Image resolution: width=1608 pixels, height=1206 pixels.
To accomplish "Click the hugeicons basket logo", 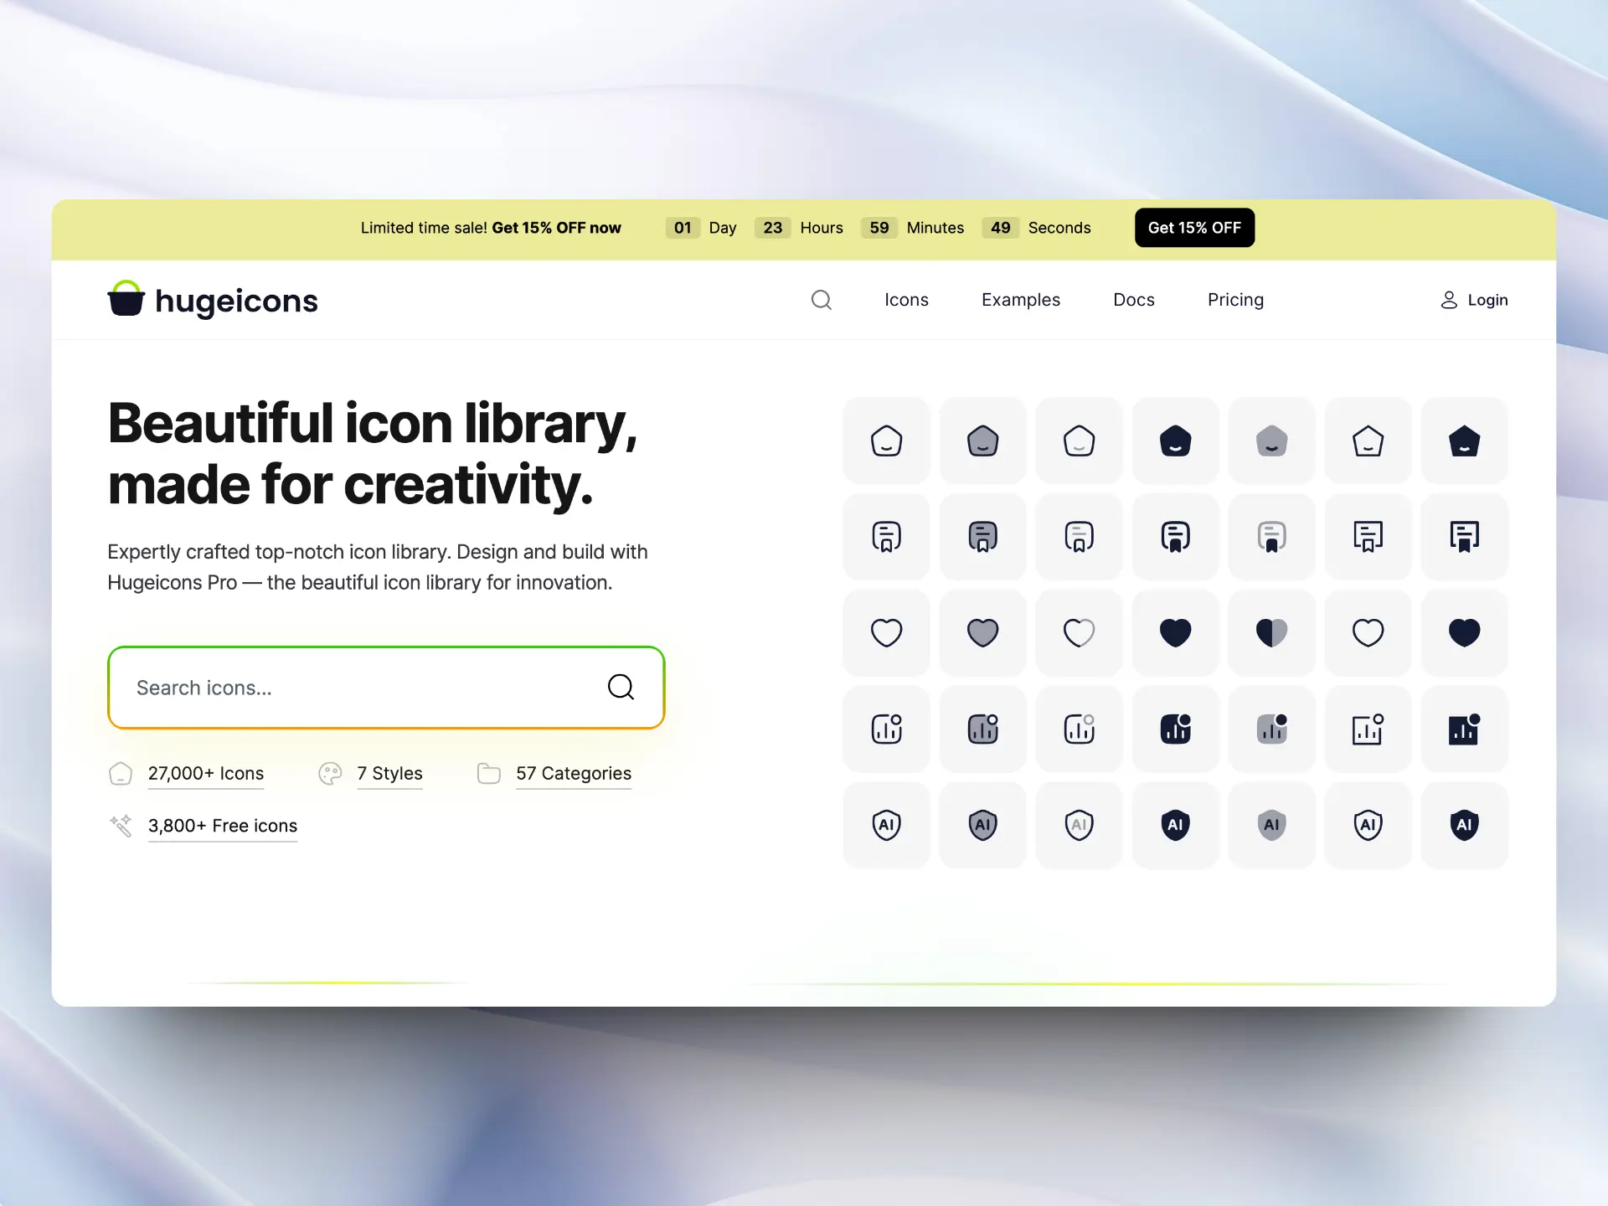I will pos(126,299).
